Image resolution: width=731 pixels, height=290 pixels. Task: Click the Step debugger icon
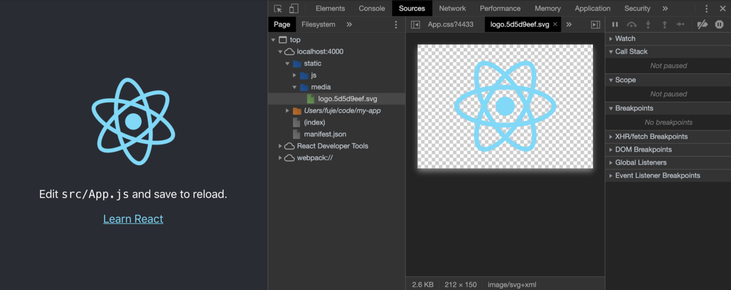(x=681, y=24)
